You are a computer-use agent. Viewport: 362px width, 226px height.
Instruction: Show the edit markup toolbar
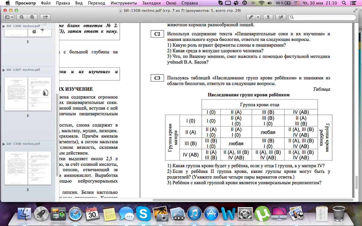pyautogui.click(x=281, y=17)
